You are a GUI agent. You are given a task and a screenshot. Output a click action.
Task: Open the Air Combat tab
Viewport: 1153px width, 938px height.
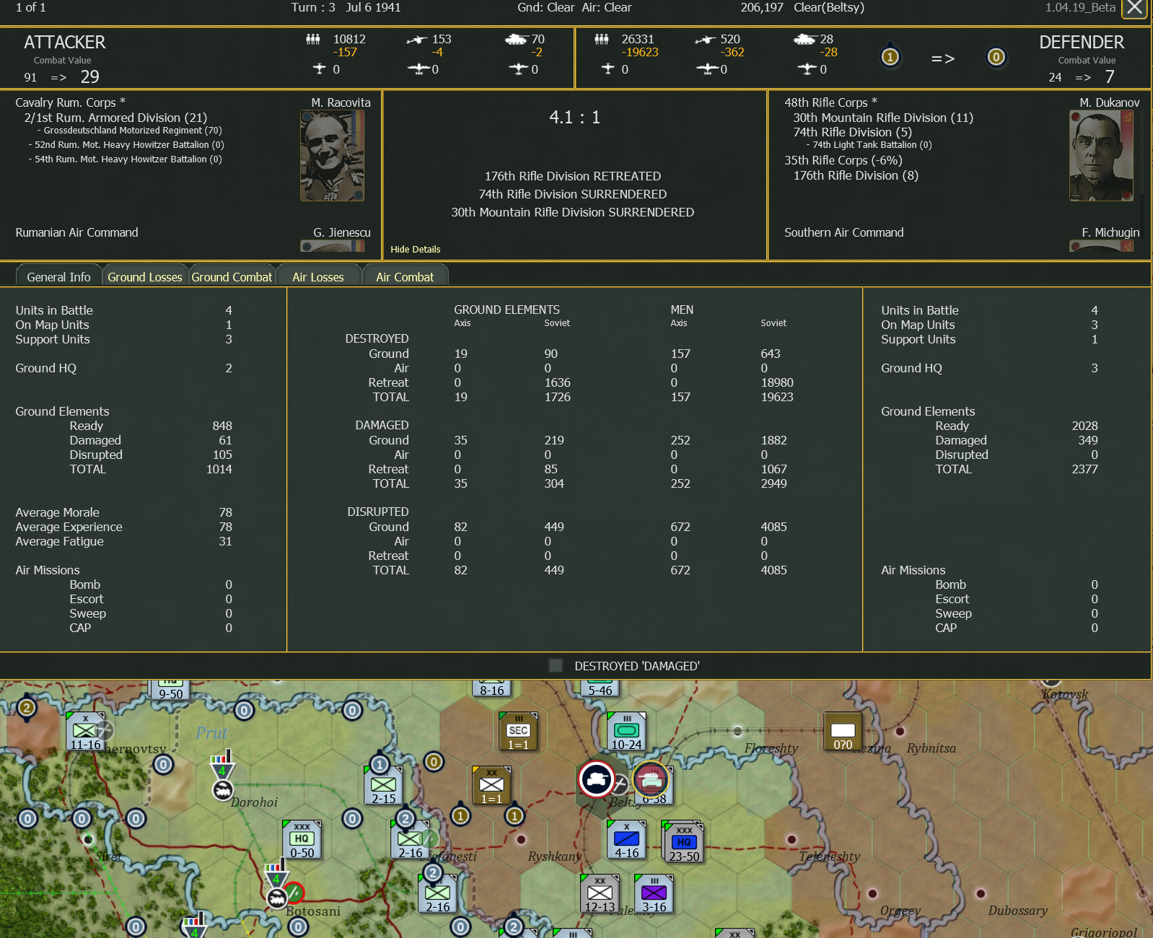click(x=405, y=277)
